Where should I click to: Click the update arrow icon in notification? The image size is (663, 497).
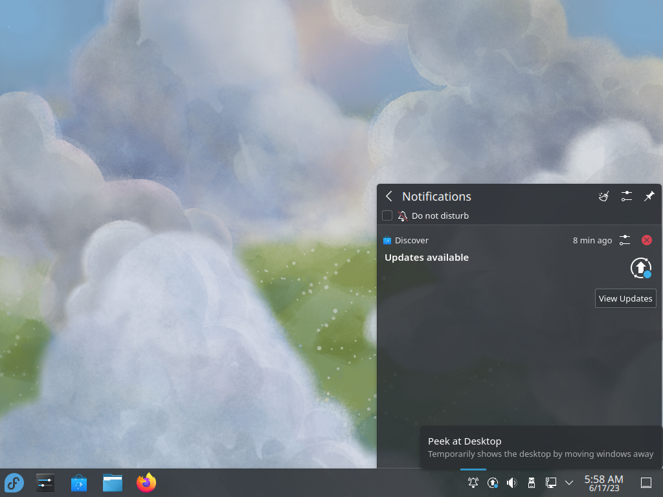[641, 268]
